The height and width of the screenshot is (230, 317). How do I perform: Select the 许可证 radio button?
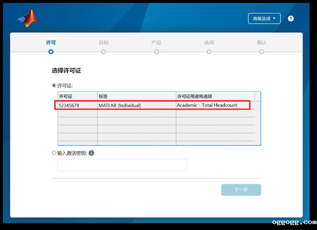tap(54, 86)
